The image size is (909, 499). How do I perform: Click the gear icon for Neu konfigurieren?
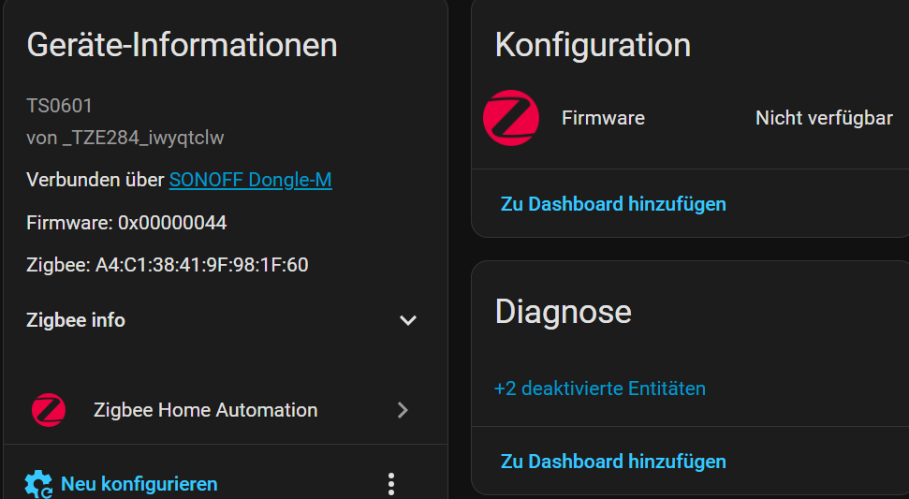pyautogui.click(x=38, y=484)
